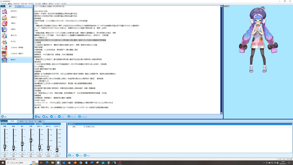The image size is (293, 165).
Task: Select the 琴葉 葵 voice avatar
Action: [x=4, y=29]
